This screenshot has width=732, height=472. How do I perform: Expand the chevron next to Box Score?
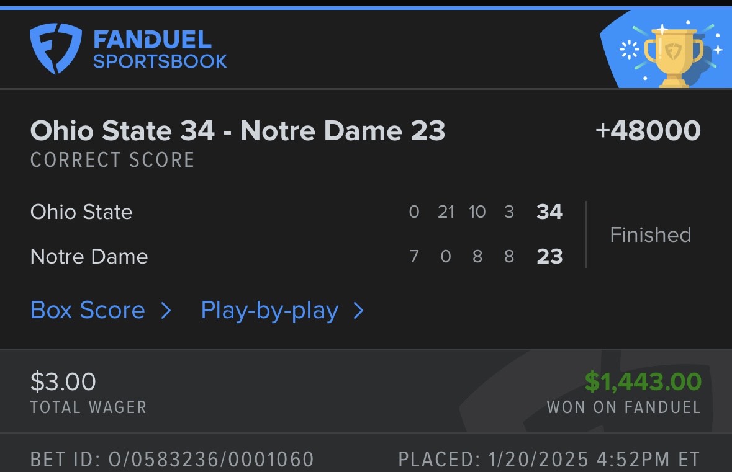point(166,311)
